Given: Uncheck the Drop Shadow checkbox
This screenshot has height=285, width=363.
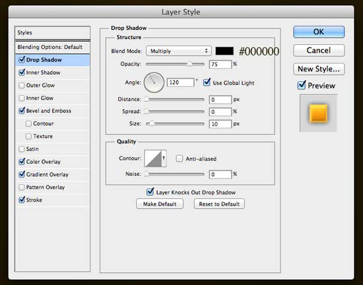Looking at the screenshot, I should (22, 60).
